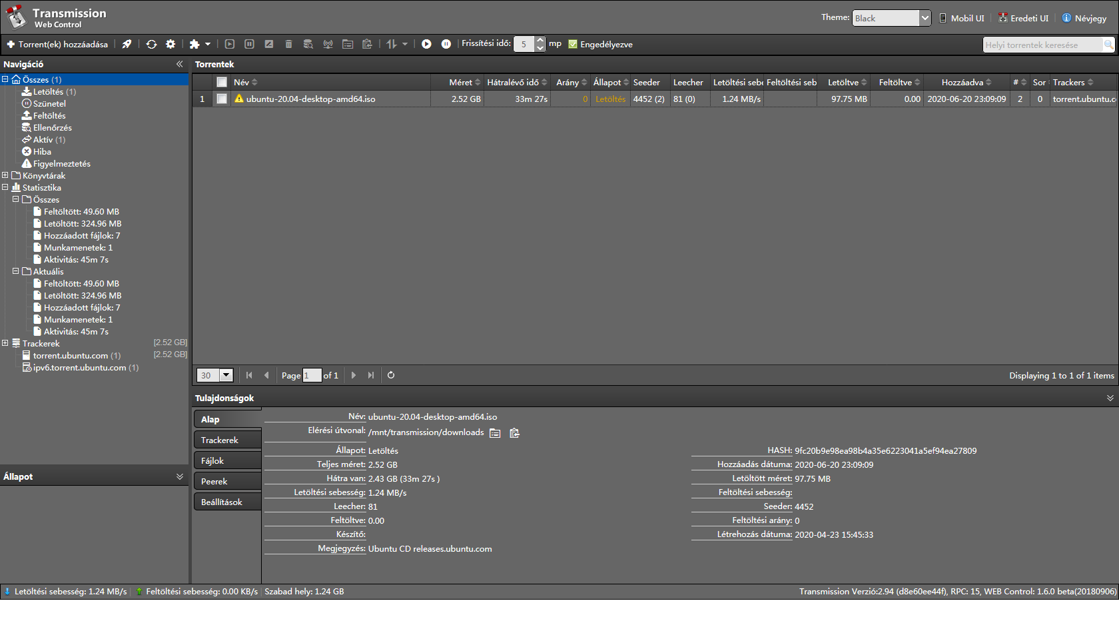
Task: Switch to Trackerek properties tab
Action: (227, 440)
